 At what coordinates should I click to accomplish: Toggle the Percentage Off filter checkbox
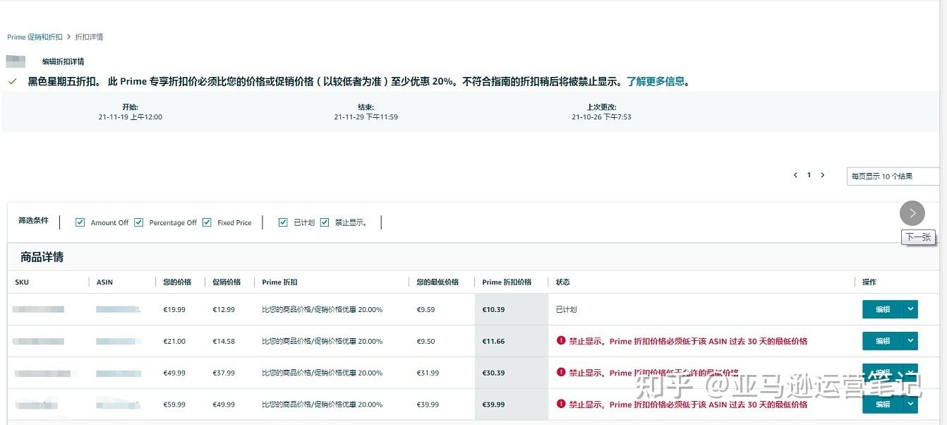pos(139,222)
